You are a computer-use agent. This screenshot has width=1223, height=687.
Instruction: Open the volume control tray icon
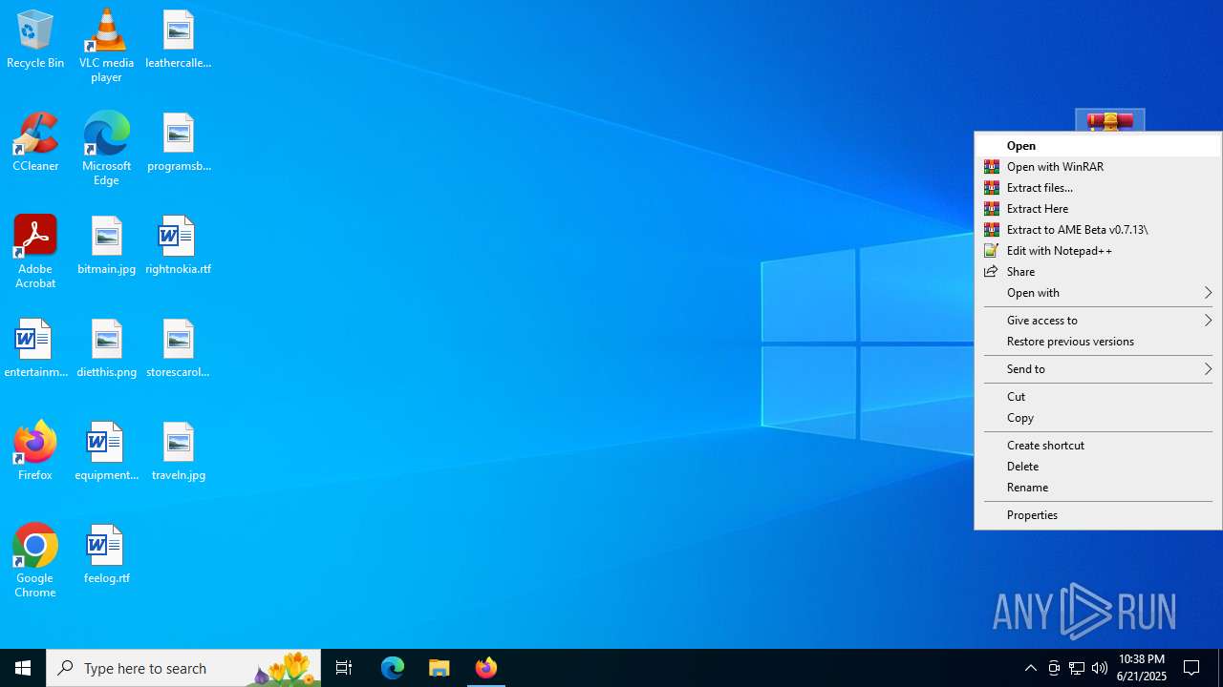coord(1100,668)
